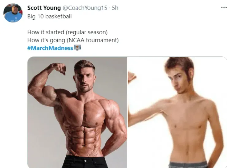Open the #MarchMadness hashtag link
227x168 pixels.
tap(50, 48)
